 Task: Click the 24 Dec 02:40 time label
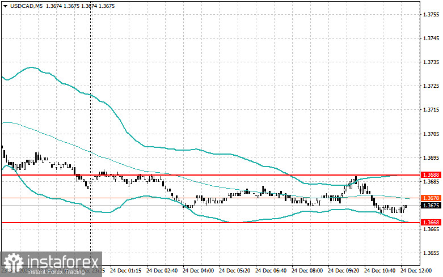(x=162, y=271)
